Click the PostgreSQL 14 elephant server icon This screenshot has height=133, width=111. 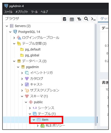15,32
